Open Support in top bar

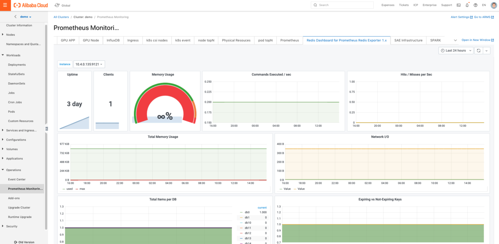pyautogui.click(x=447, y=5)
